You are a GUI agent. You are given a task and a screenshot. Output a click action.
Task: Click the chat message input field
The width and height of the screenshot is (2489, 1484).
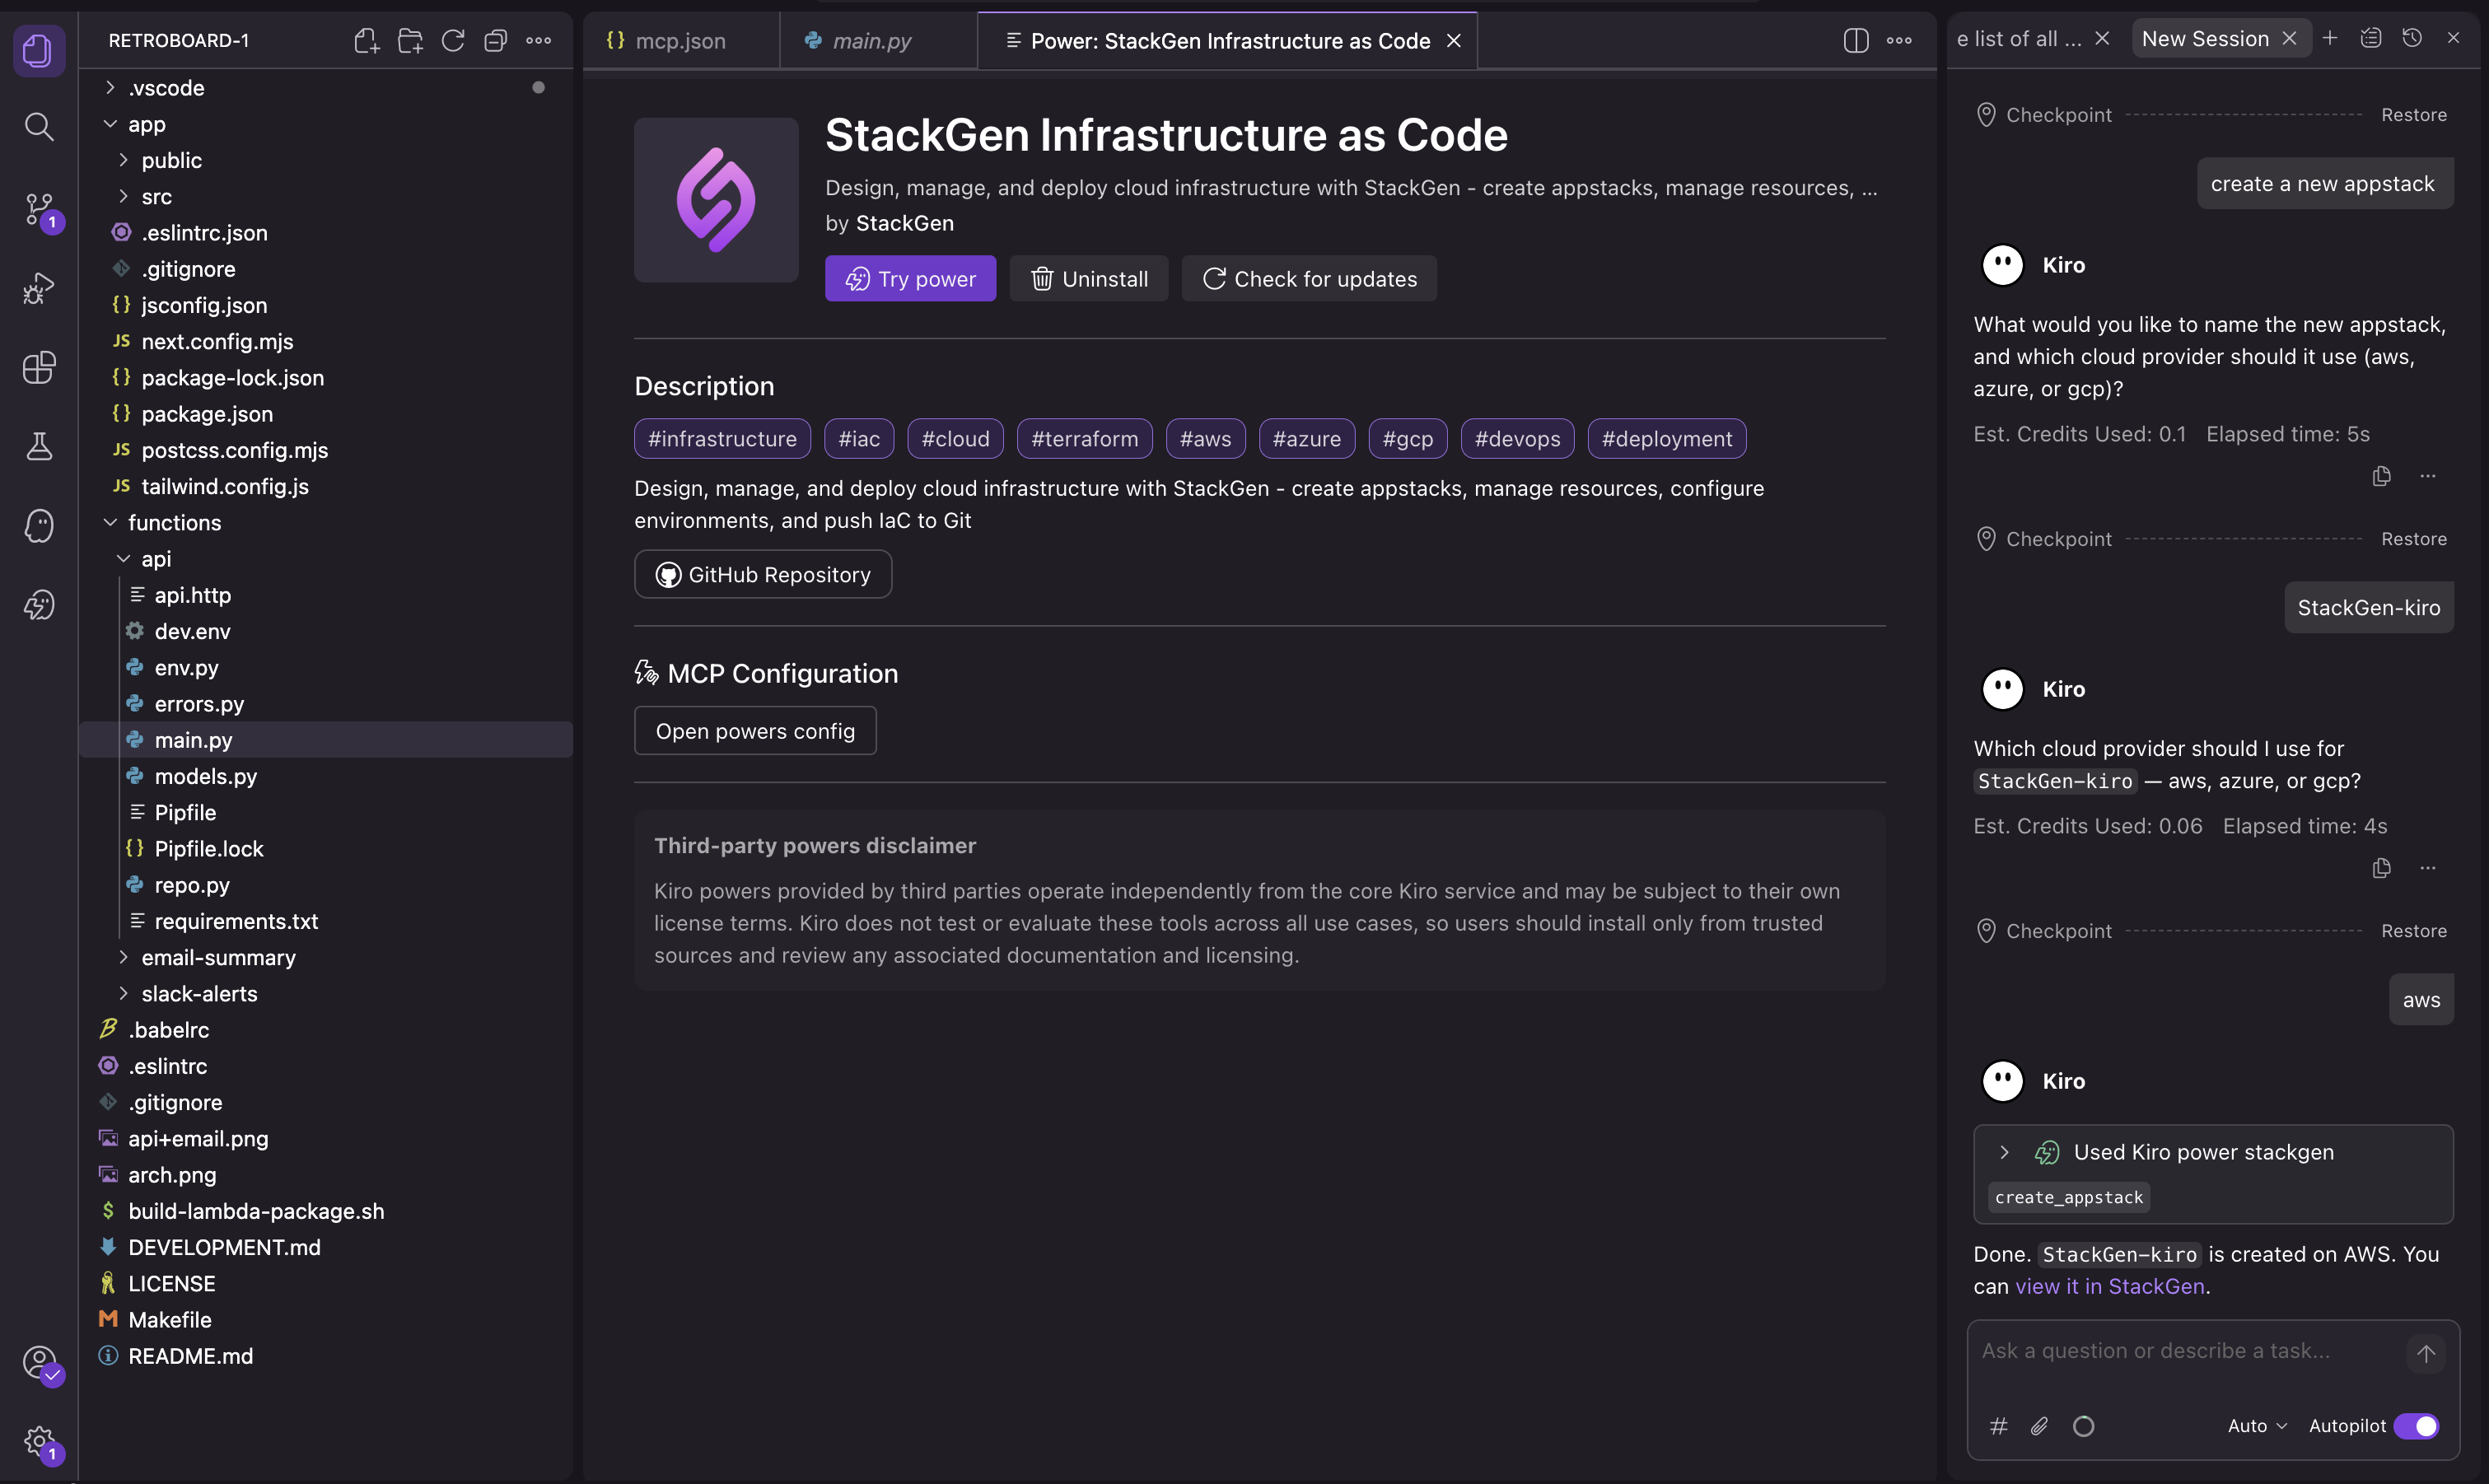click(2180, 1351)
